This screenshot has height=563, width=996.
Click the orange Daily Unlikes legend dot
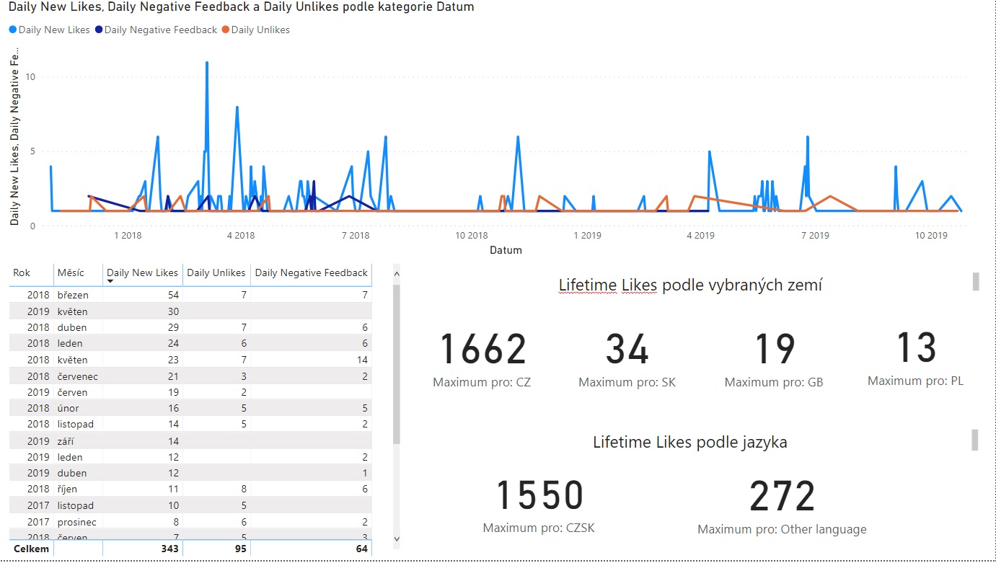225,30
